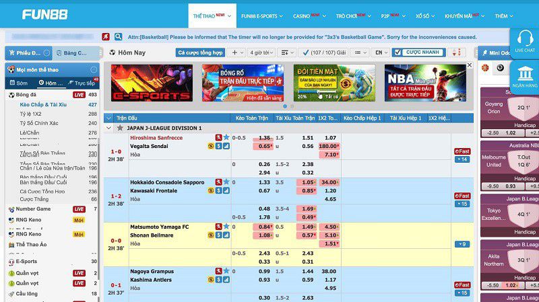This screenshot has width=539, height=302.
Task: Select the basketball icon in Mini Odds panel
Action: coord(485,68)
